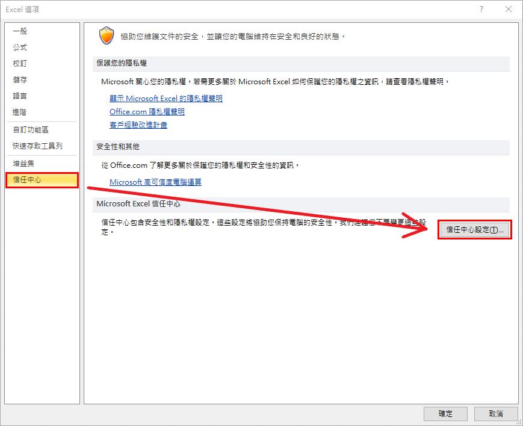Cancel the dialog with 取消
Screen dimensions: 523x426
[496, 413]
